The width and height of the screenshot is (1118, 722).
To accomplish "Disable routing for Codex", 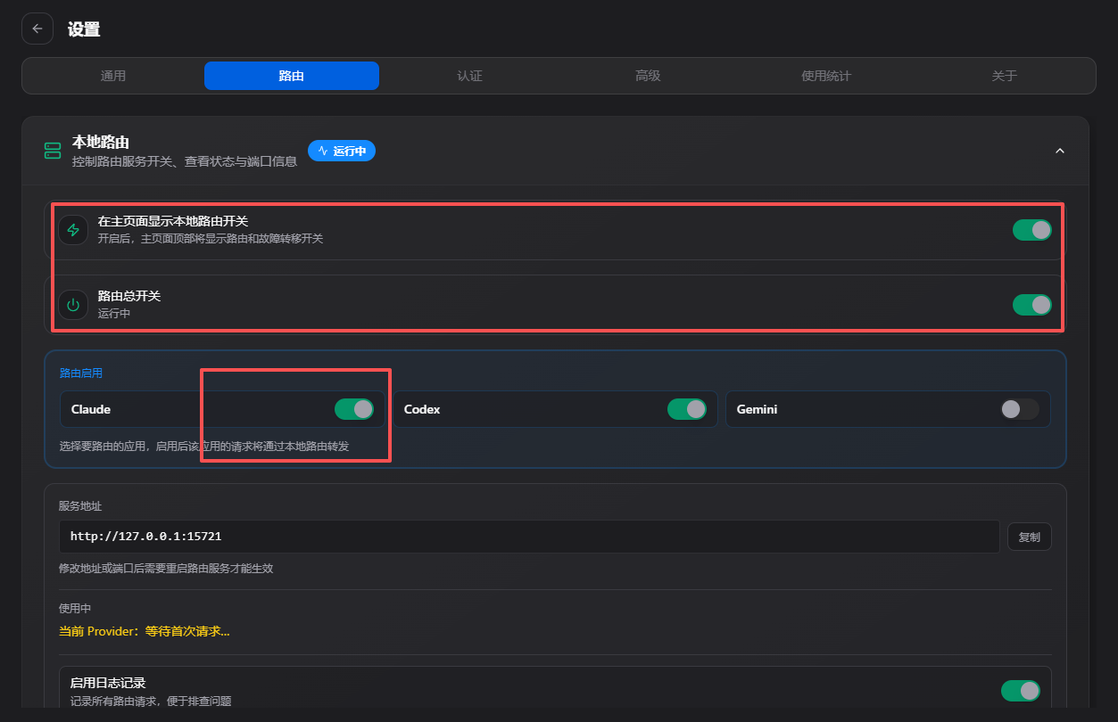I will (687, 409).
